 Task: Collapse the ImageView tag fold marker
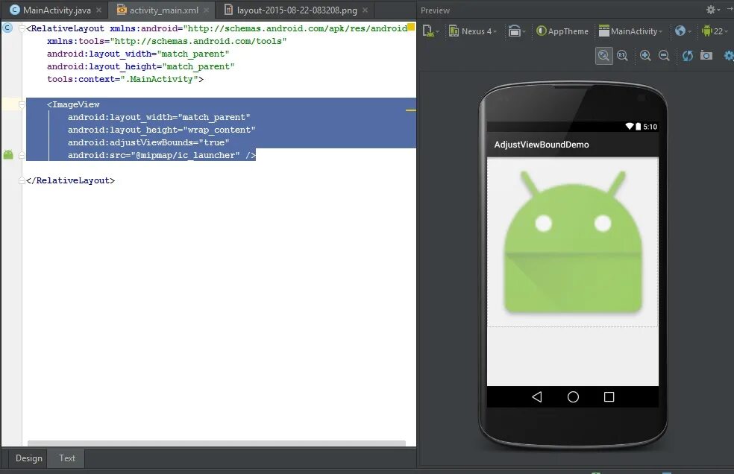click(22, 105)
